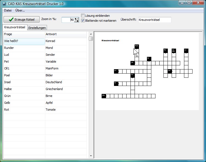Select the 'Grün' clue cell in the puzzle
The width and height of the screenshot is (206, 162).
click(132, 75)
